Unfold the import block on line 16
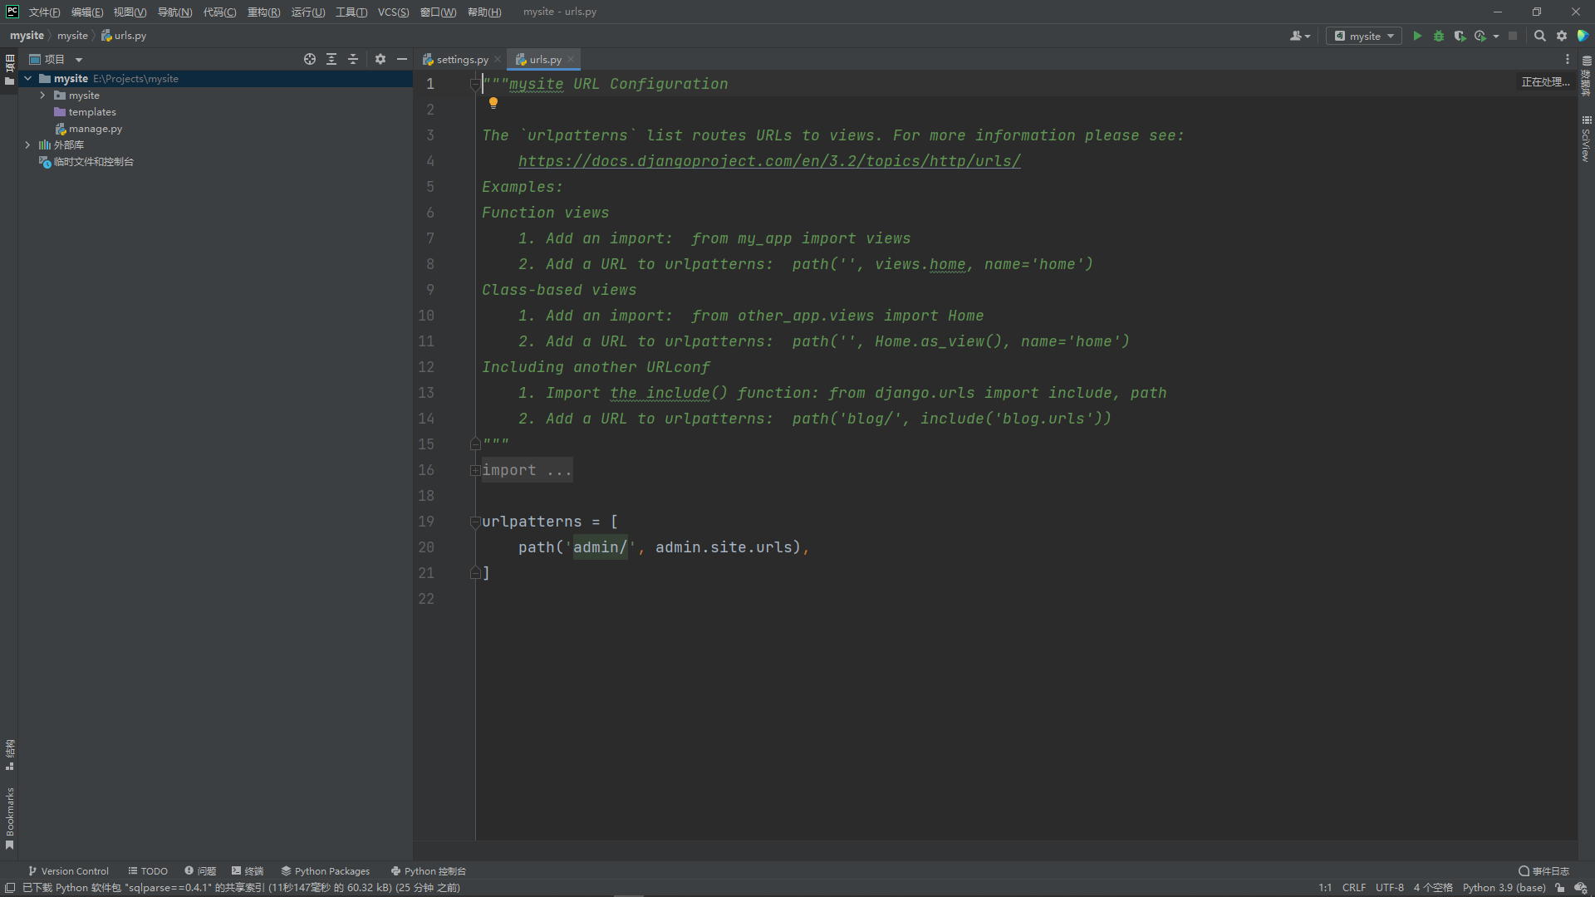The height and width of the screenshot is (897, 1595). click(x=475, y=470)
